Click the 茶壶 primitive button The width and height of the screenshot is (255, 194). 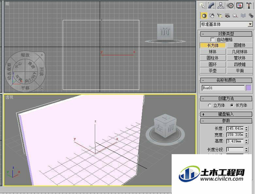tap(213, 71)
